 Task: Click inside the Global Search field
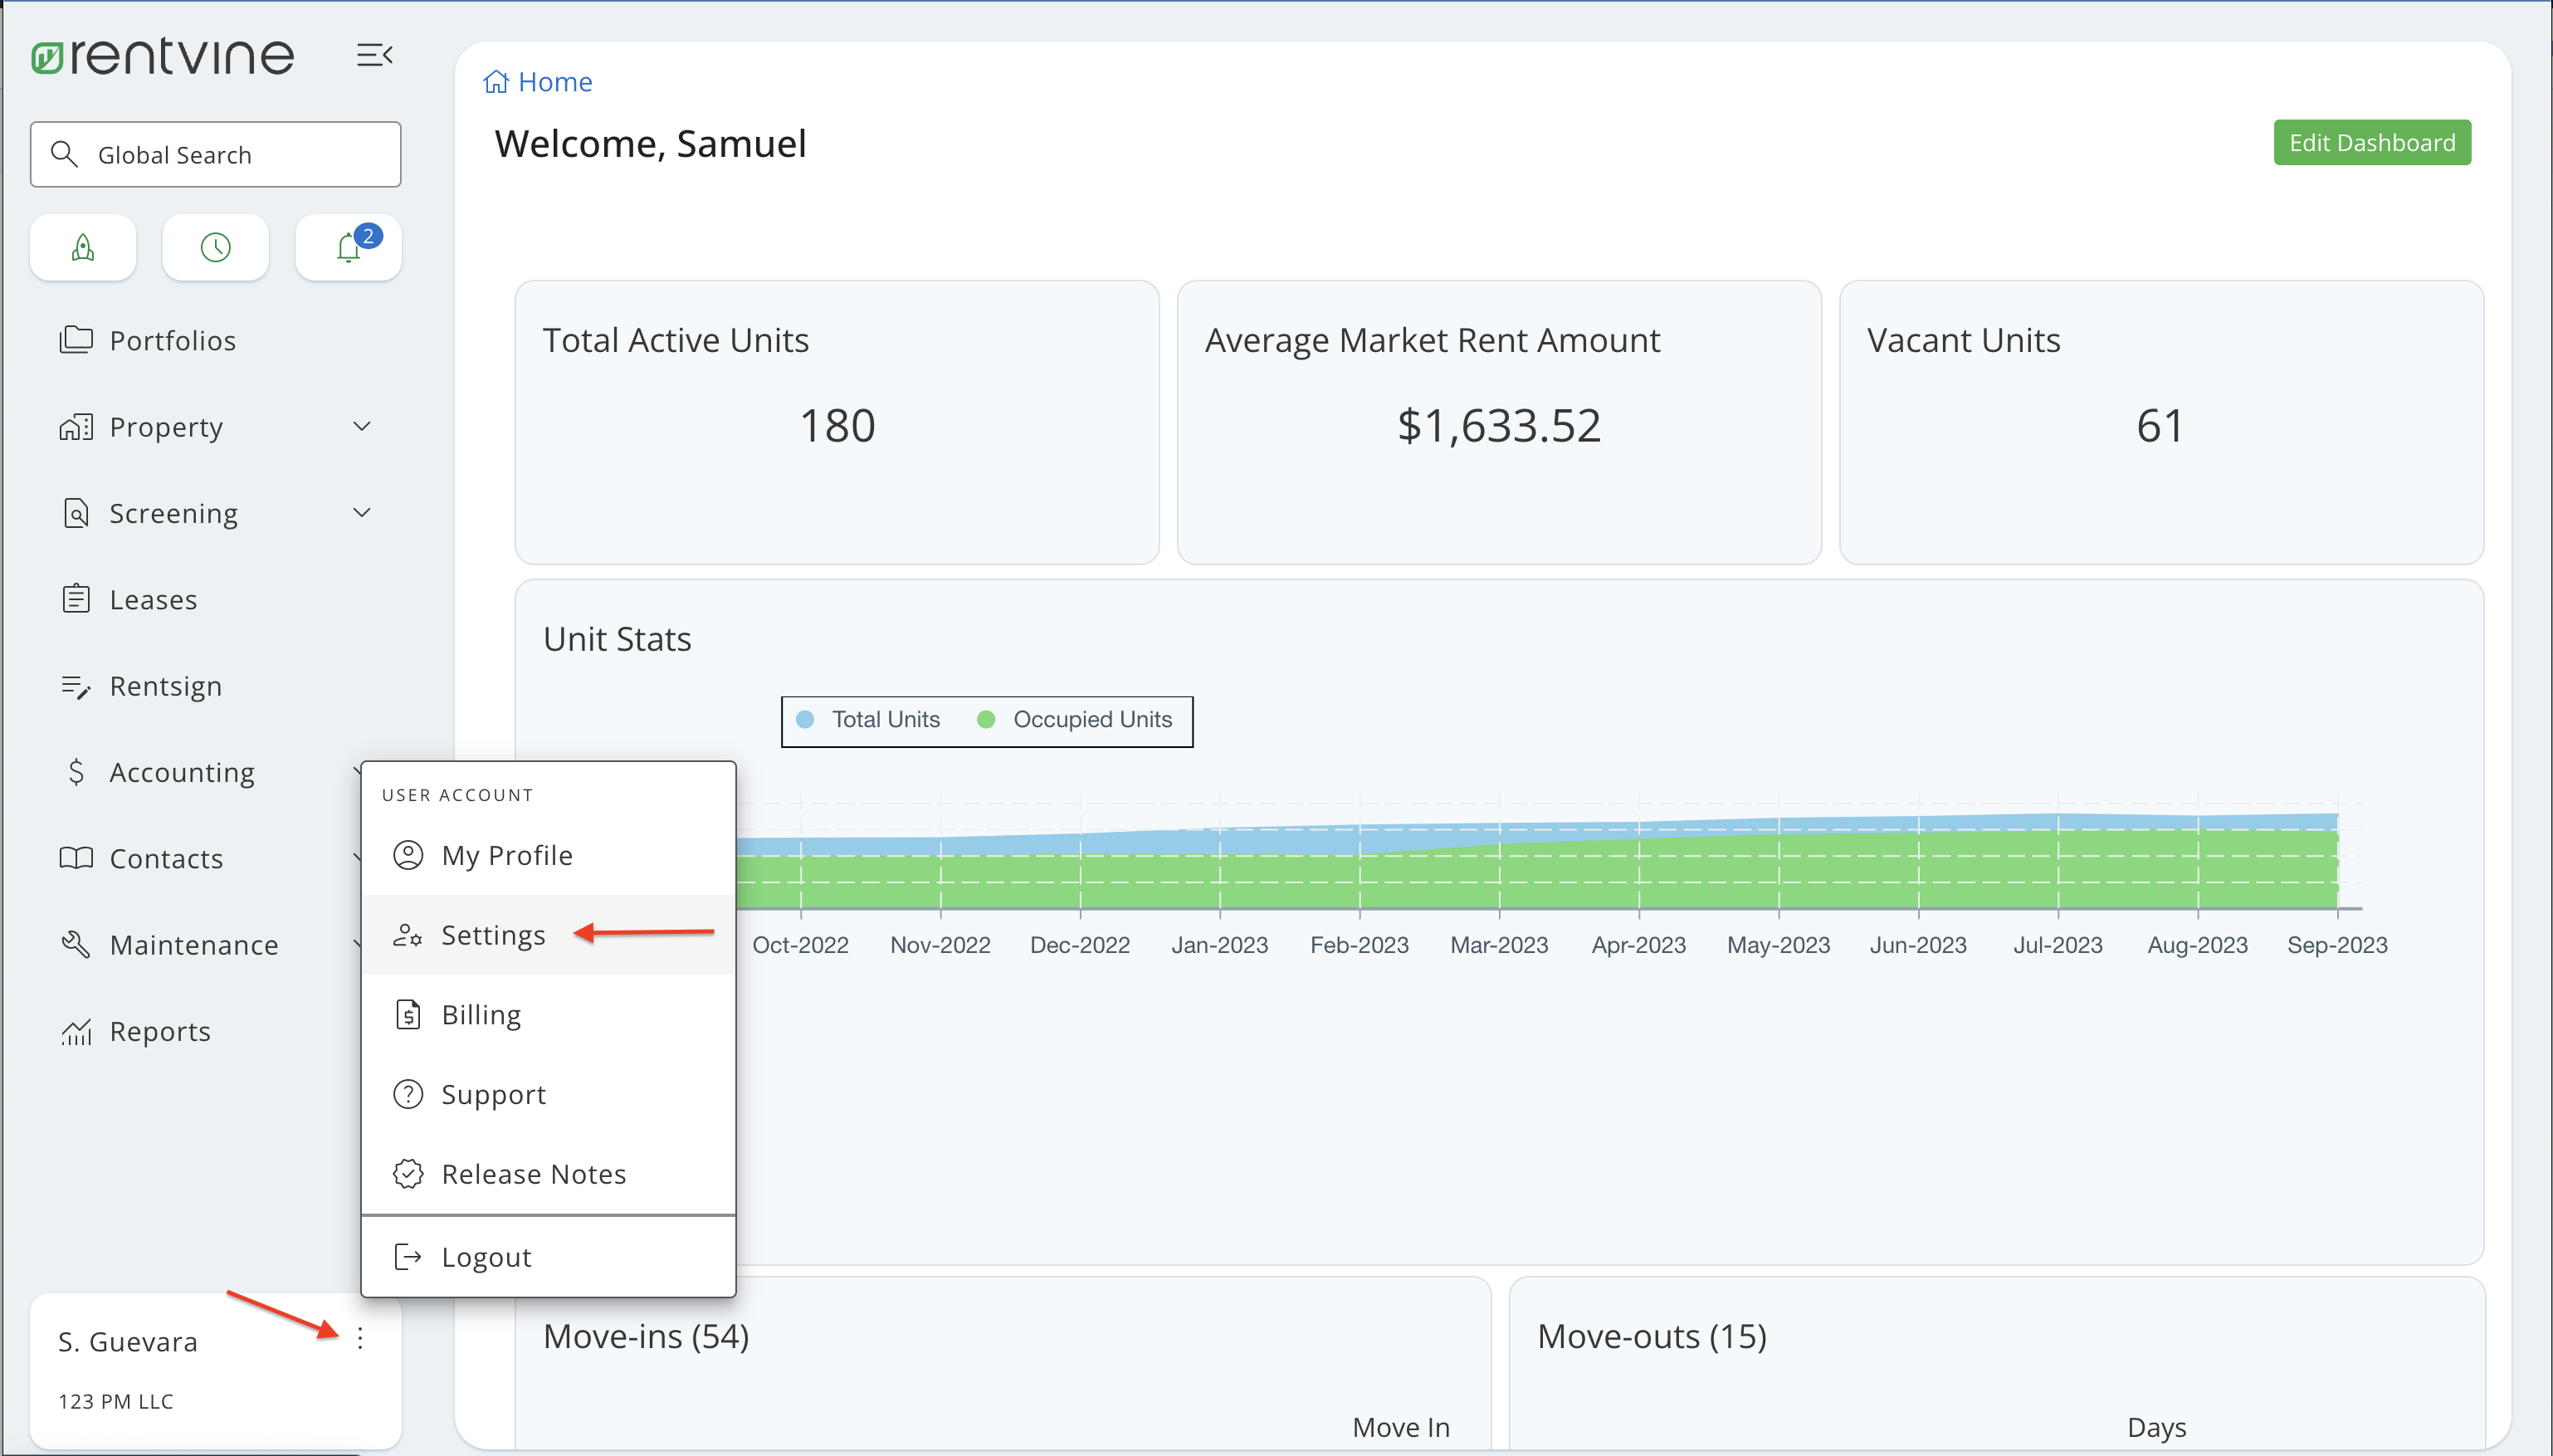215,154
